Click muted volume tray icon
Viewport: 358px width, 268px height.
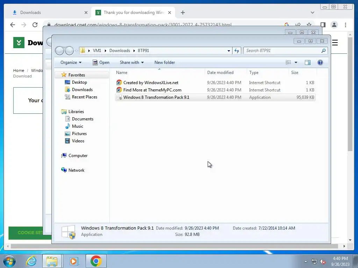click(x=323, y=262)
